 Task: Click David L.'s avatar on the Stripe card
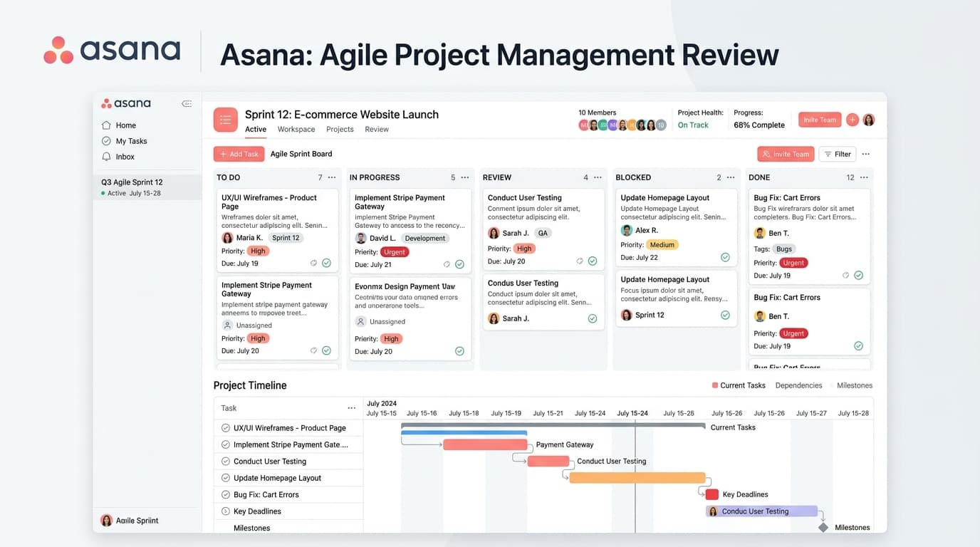pyautogui.click(x=360, y=238)
